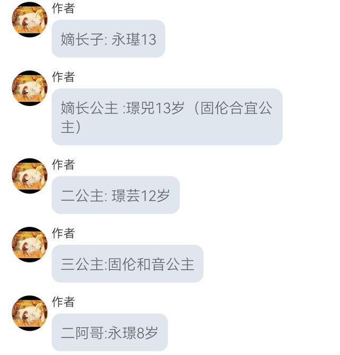This screenshot has height=355, width=340.
Task: Tap the 三公主:固伦和音公主 message bubble
Action: point(127,264)
